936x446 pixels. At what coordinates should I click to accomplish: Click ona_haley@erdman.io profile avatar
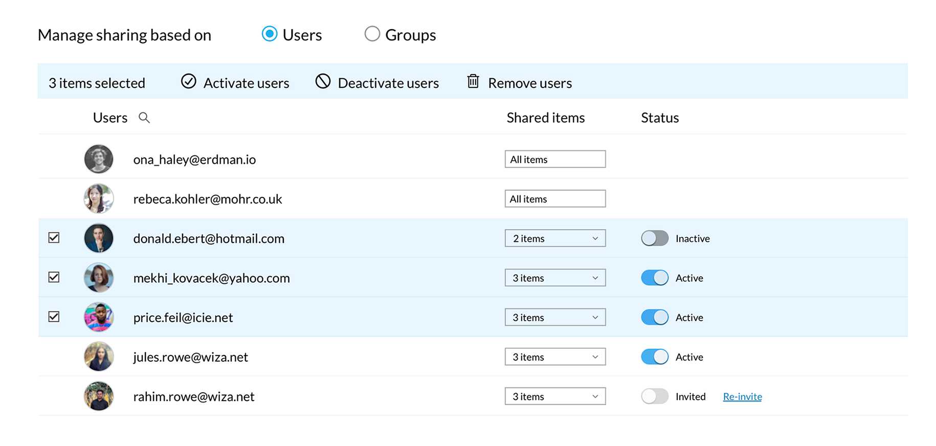pyautogui.click(x=99, y=159)
